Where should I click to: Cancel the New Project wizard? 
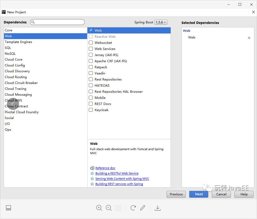221,194
